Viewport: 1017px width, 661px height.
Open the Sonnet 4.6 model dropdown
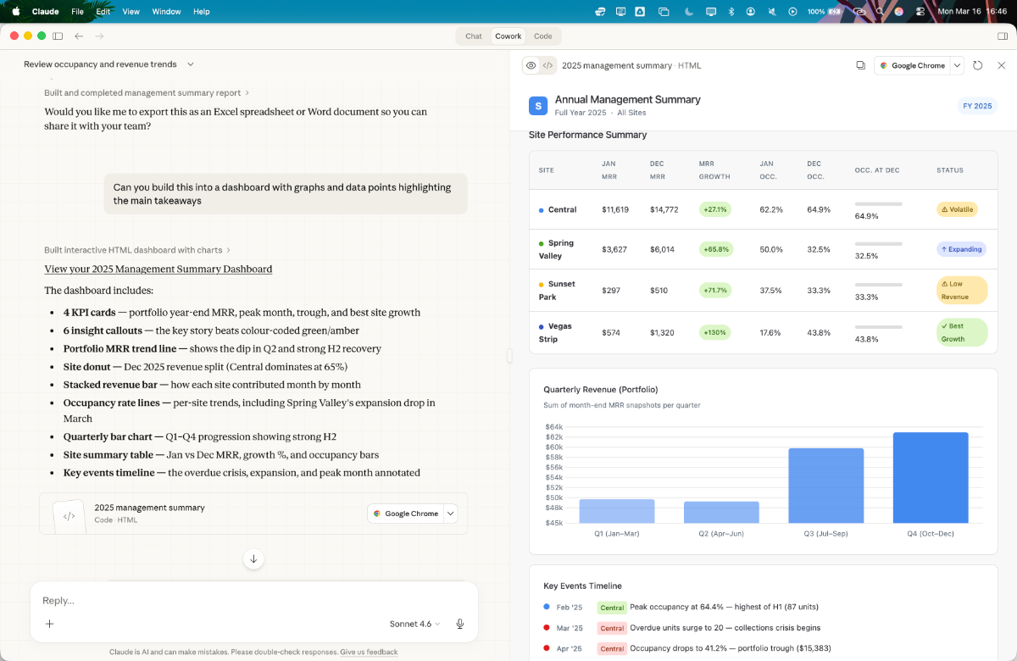pos(413,624)
